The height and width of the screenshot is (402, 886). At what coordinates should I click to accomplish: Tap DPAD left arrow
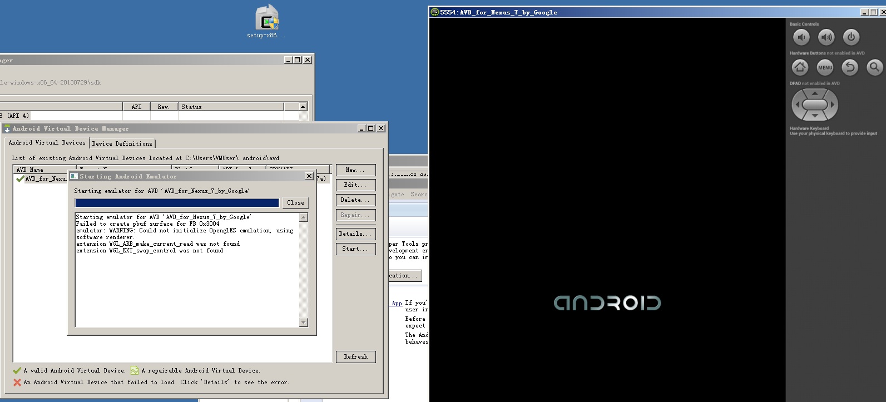(x=797, y=105)
